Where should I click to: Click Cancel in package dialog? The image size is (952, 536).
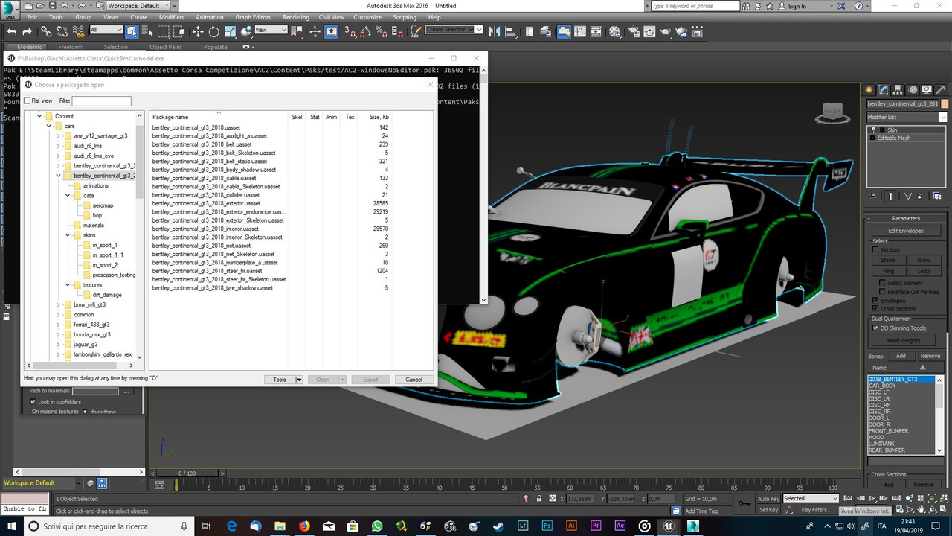pos(414,380)
